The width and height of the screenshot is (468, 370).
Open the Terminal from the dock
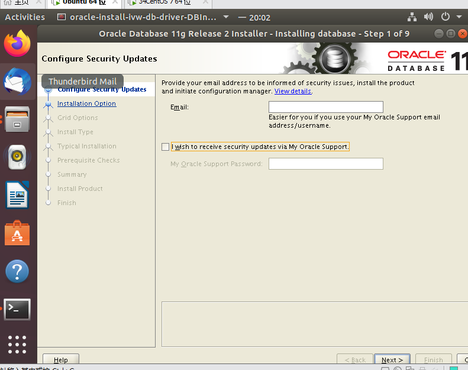click(x=17, y=310)
